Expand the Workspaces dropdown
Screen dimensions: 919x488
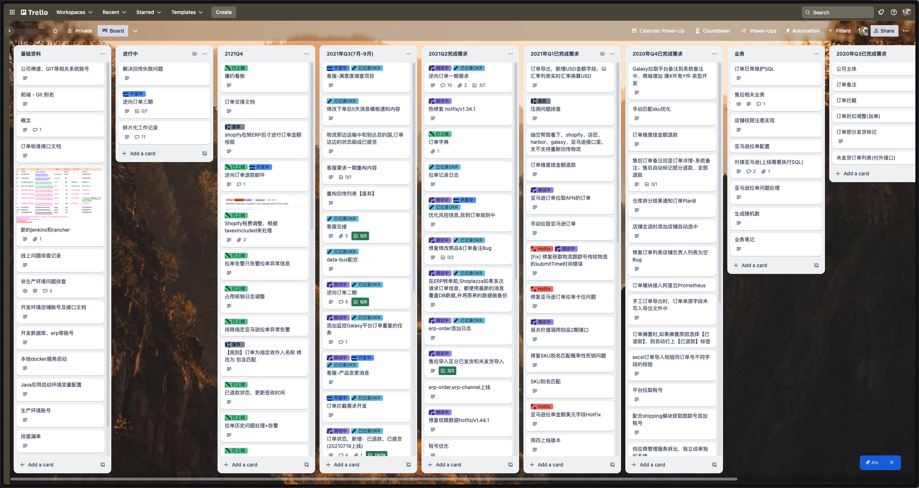(74, 12)
